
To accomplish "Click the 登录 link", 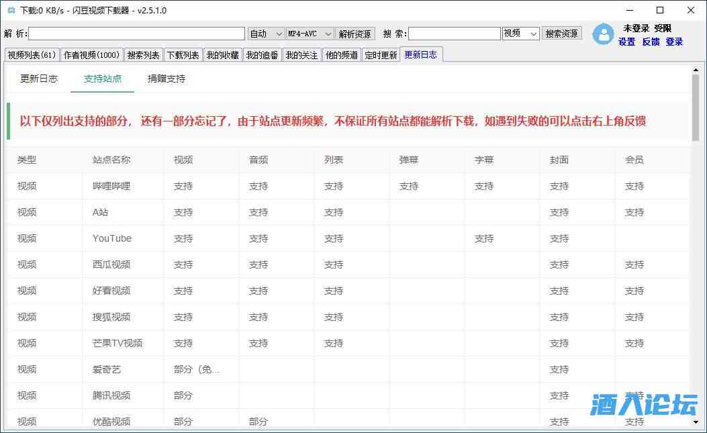I will pos(674,42).
